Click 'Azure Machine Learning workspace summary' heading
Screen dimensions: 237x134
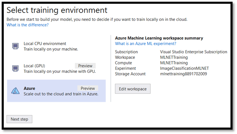(159, 38)
